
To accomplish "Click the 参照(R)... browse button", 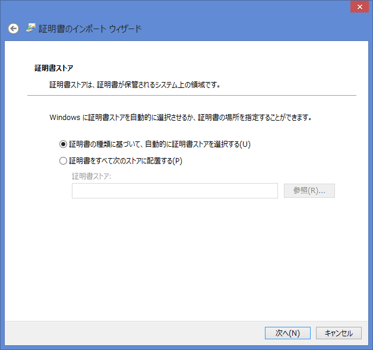I will pyautogui.click(x=309, y=191).
